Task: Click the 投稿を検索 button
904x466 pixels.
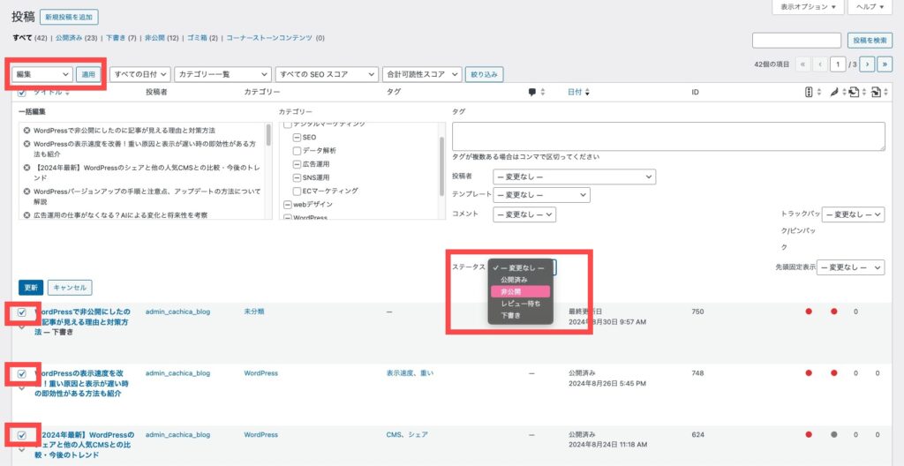Action: coord(870,41)
